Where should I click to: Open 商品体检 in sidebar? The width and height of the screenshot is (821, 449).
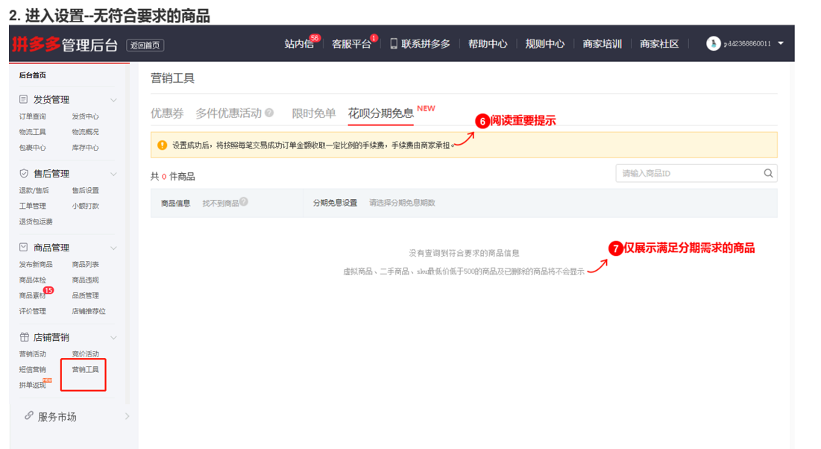[33, 280]
